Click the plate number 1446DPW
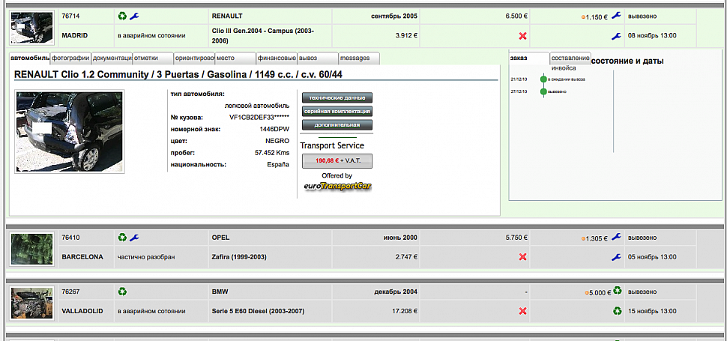Image resolution: width=727 pixels, height=341 pixels. (274, 129)
